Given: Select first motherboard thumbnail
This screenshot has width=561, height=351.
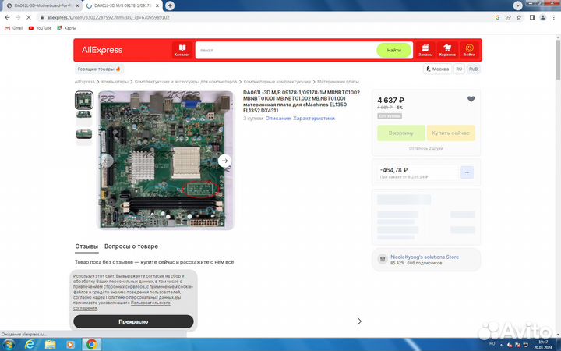Looking at the screenshot, I should [x=84, y=100].
